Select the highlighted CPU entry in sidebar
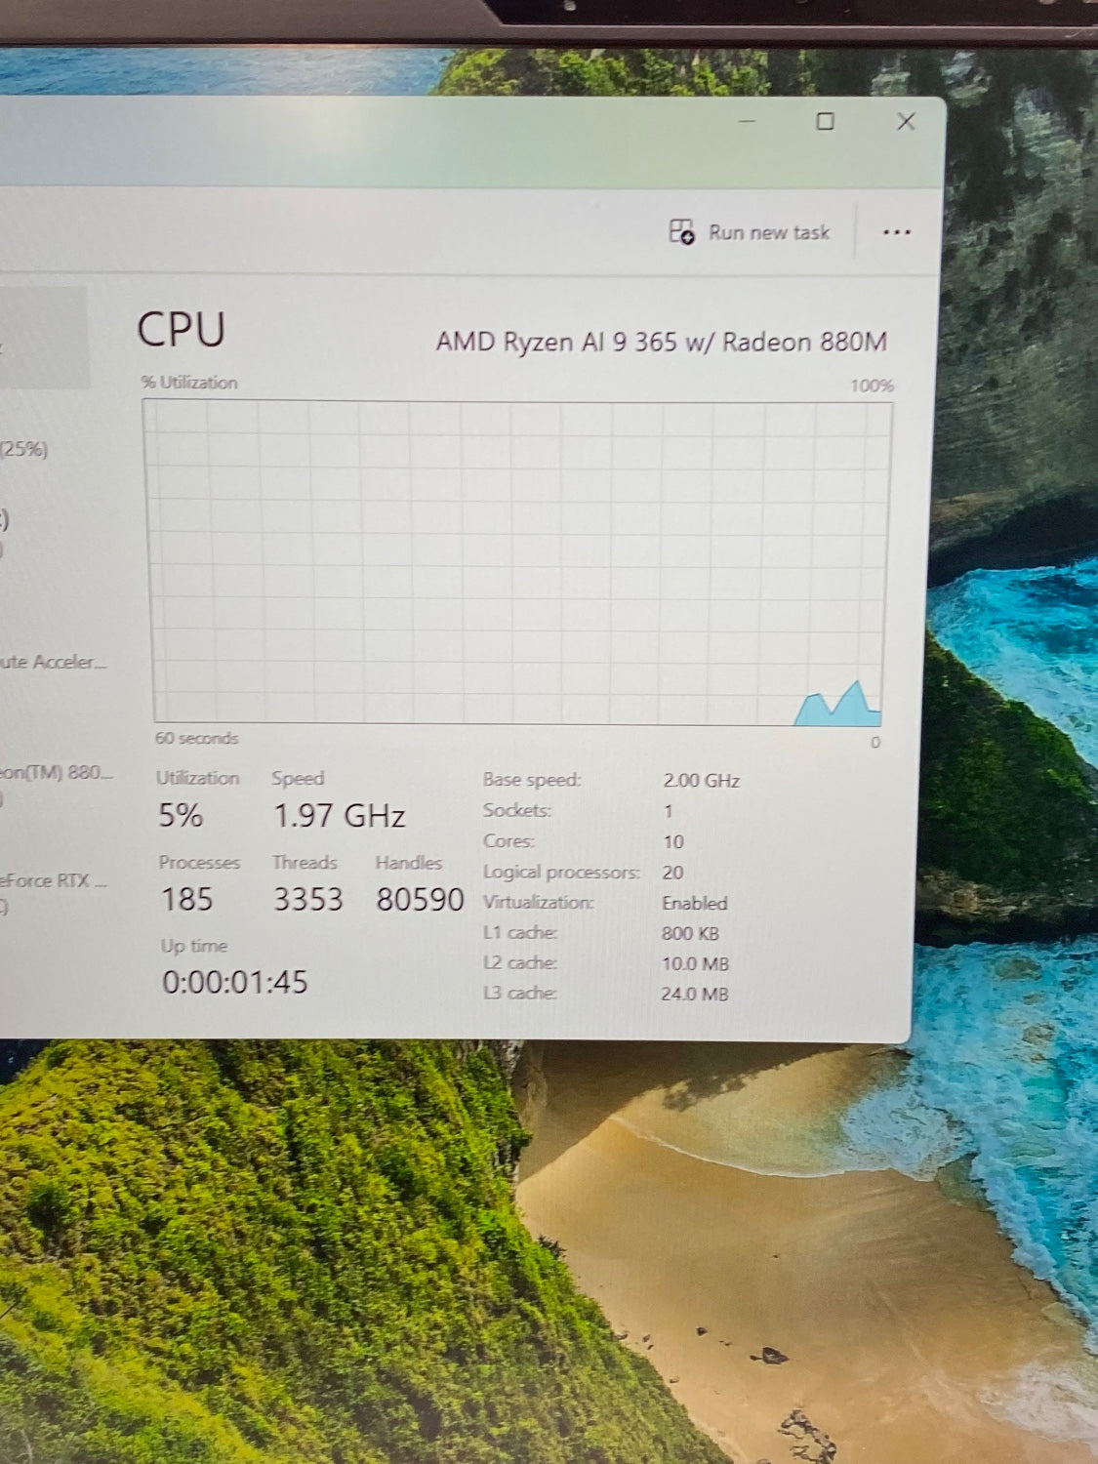 [x=44, y=337]
